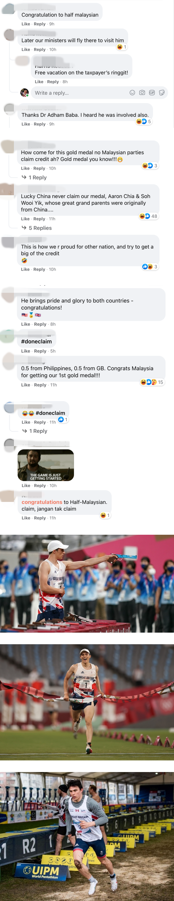The image size is (174, 901).
Task: Expand the 5 Replies thread
Action: 37,228
